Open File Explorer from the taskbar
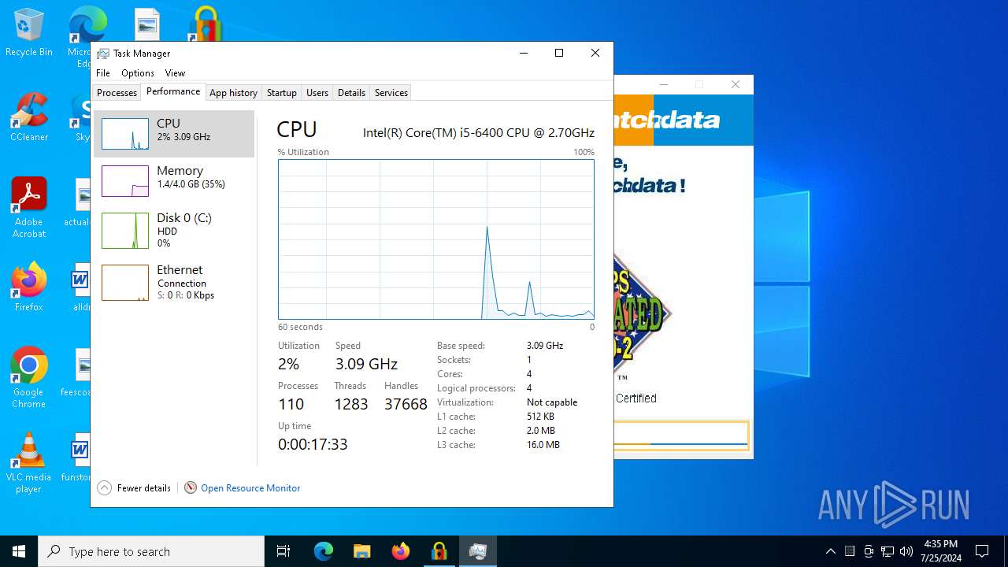The height and width of the screenshot is (567, 1008). click(x=361, y=551)
